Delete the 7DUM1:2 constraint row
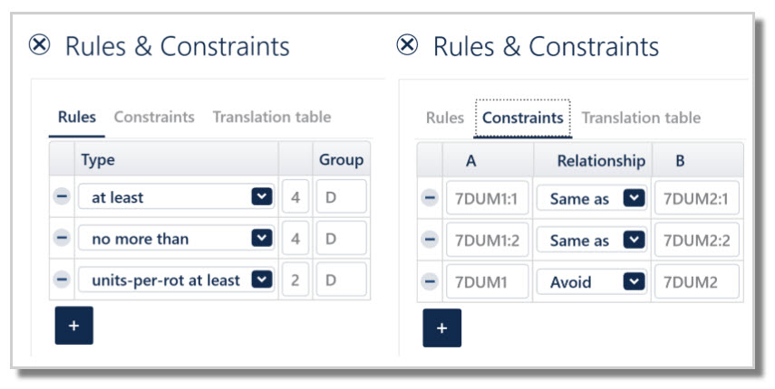The image size is (775, 389). (430, 241)
